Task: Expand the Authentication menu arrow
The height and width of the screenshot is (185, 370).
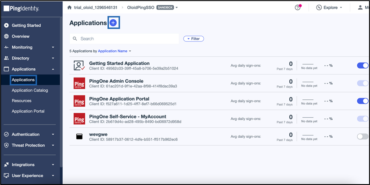Action: [53, 134]
